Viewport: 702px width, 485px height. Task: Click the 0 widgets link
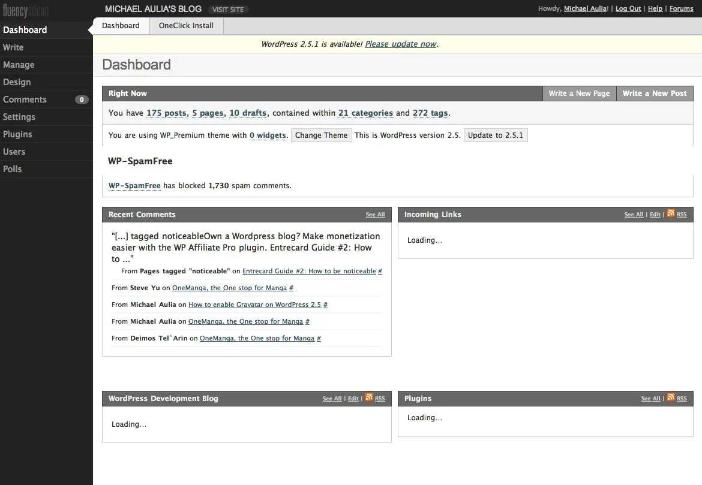(x=268, y=135)
